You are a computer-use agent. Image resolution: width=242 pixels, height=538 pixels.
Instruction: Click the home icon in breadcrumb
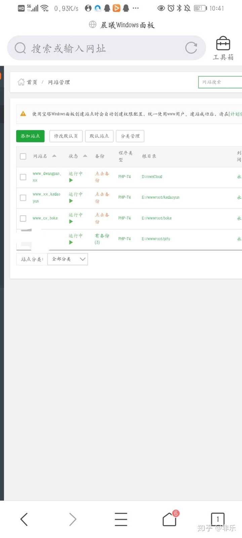pos(21,82)
